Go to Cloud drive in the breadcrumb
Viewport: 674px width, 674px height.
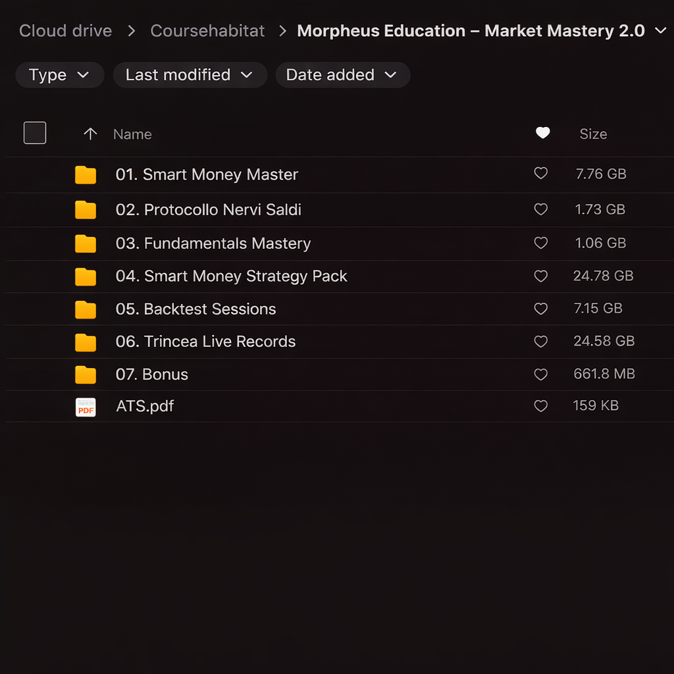pos(65,31)
